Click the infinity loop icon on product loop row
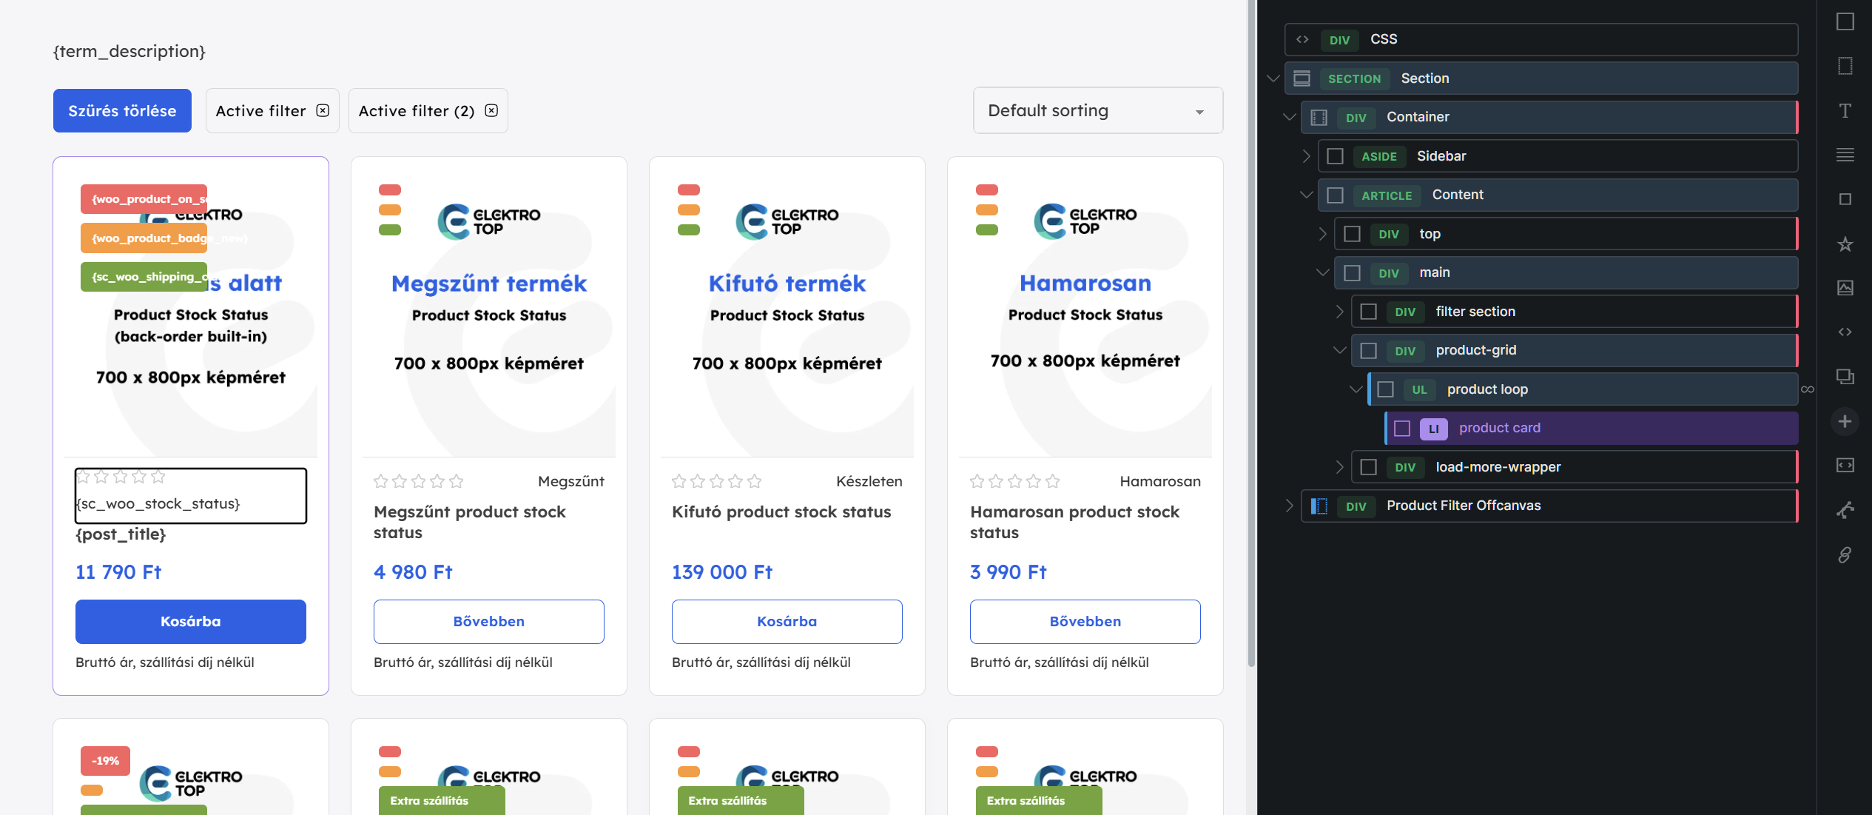This screenshot has width=1872, height=815. pyautogui.click(x=1808, y=389)
